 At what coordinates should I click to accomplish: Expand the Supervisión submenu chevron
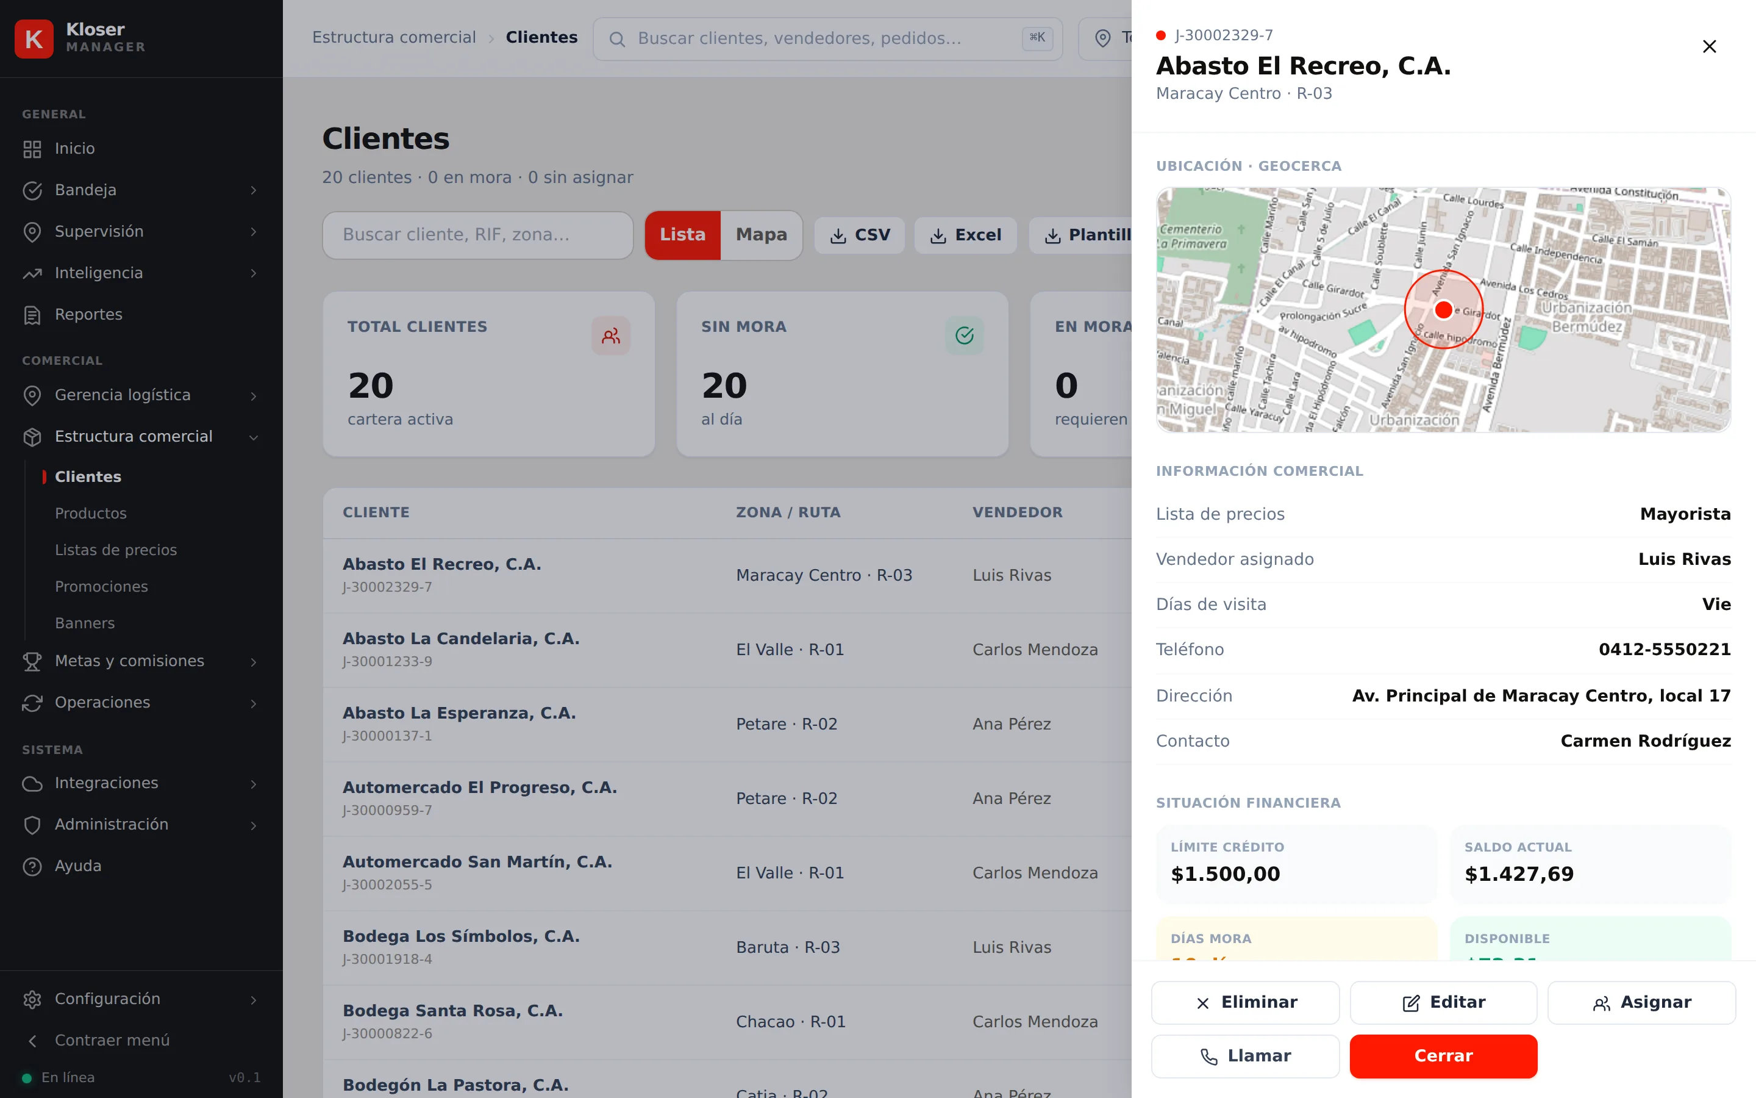(x=253, y=232)
